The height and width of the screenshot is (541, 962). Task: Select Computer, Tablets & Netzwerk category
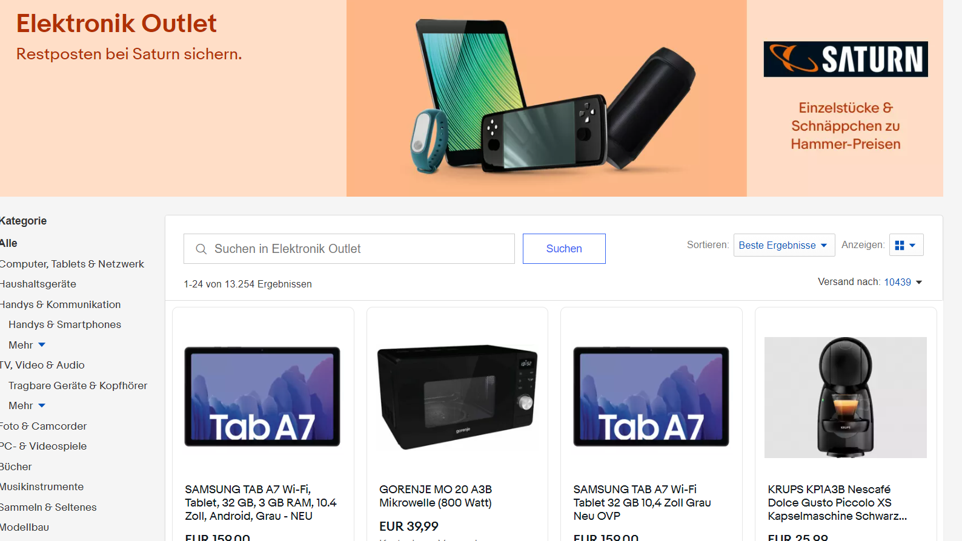71,264
